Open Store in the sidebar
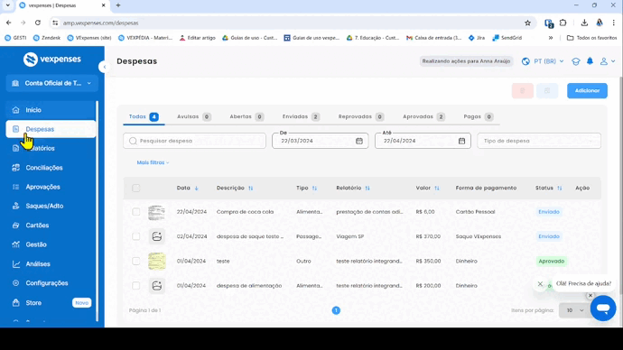This screenshot has width=623, height=350. (51, 303)
